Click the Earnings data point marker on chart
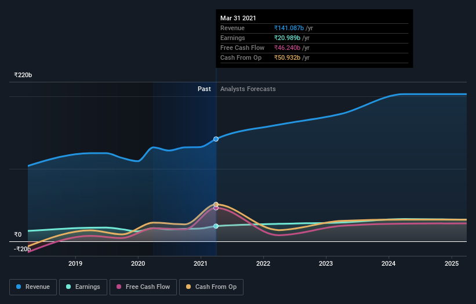This screenshot has height=304, width=476. (216, 226)
